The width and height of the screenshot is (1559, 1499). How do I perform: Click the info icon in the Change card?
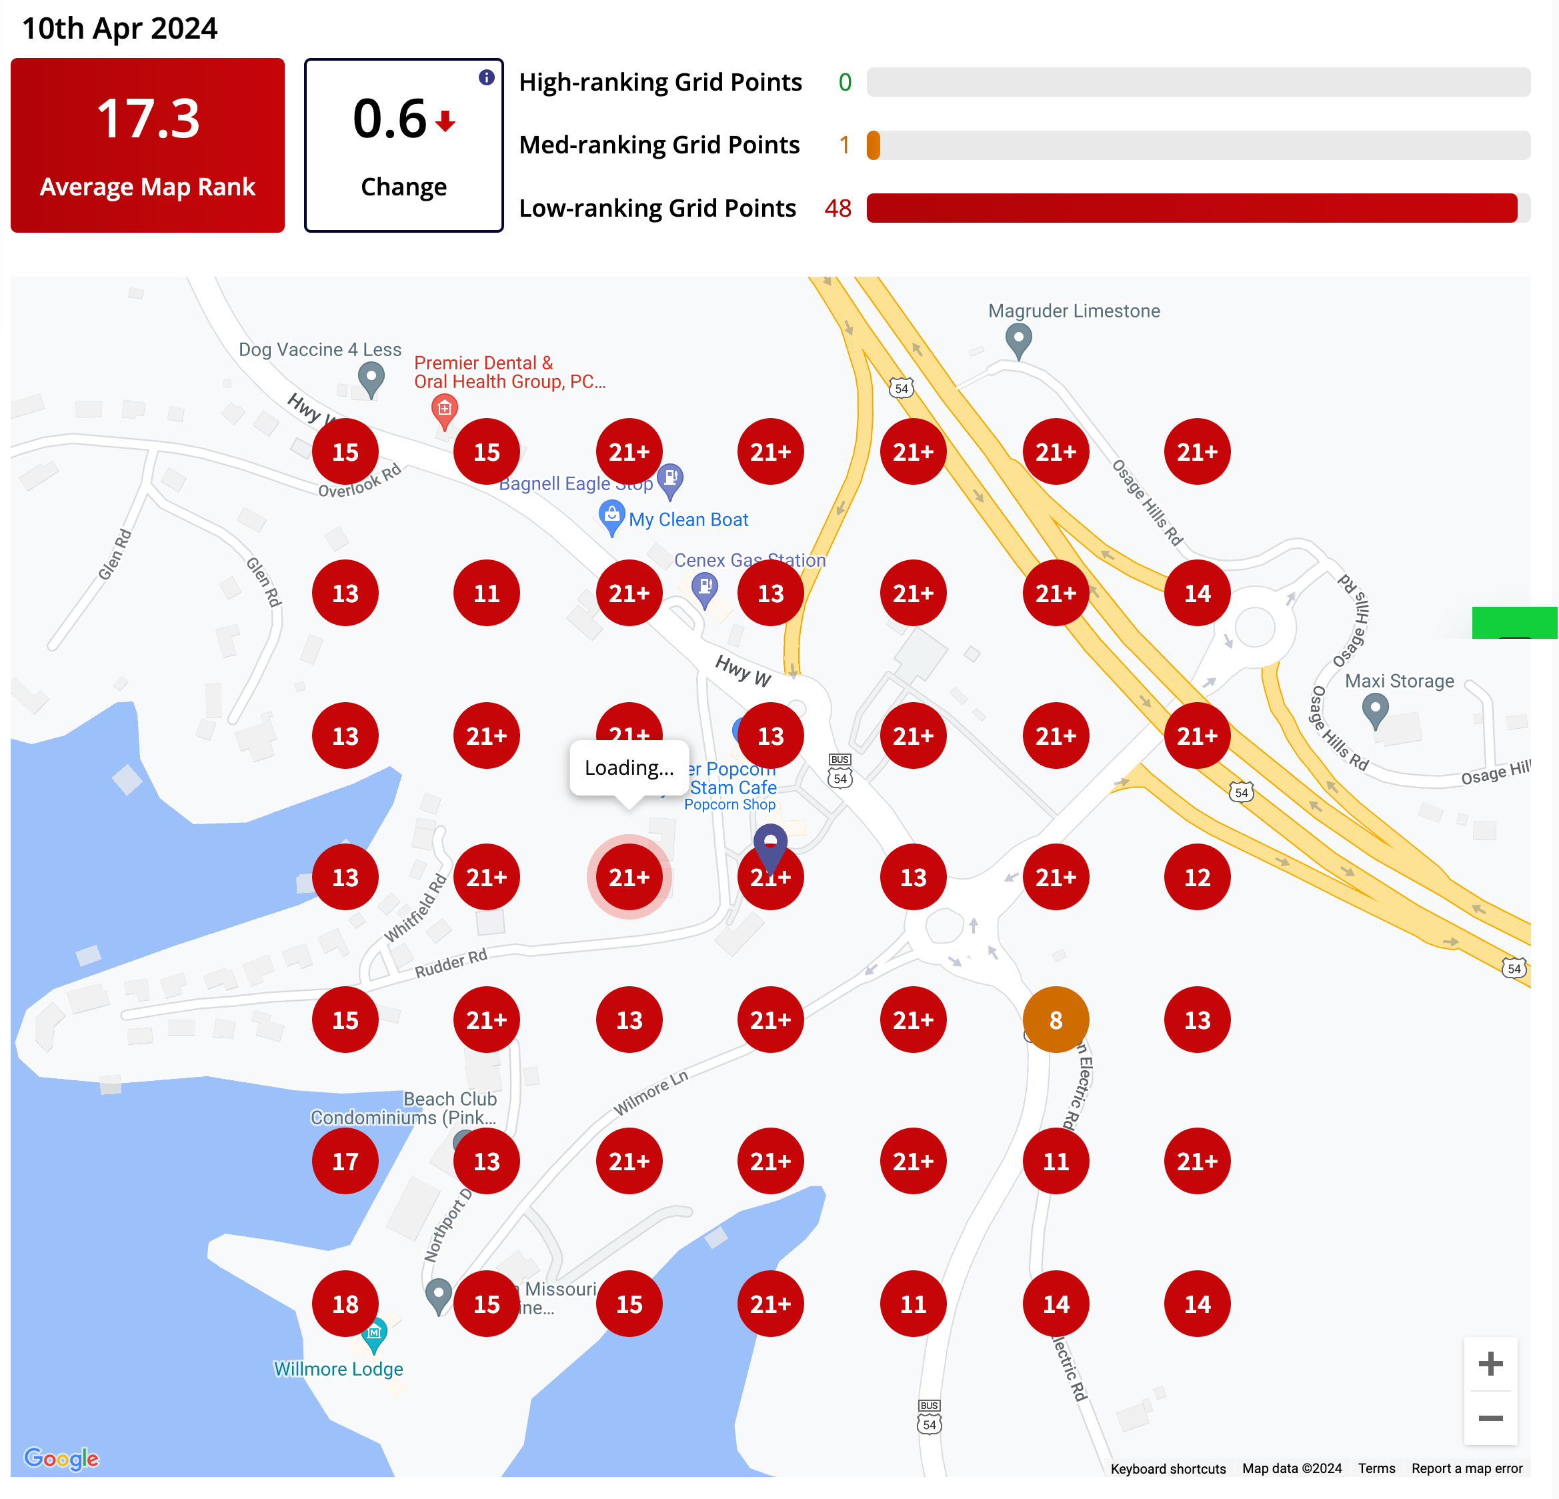pos(487,77)
